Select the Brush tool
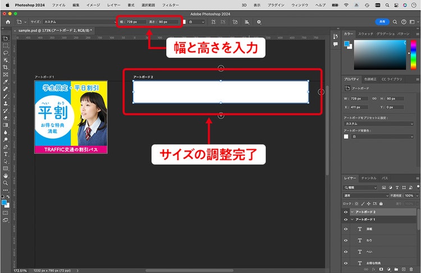The height and width of the screenshot is (273, 421). [x=6, y=96]
